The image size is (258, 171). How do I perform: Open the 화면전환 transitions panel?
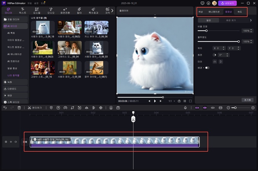coord(65,10)
